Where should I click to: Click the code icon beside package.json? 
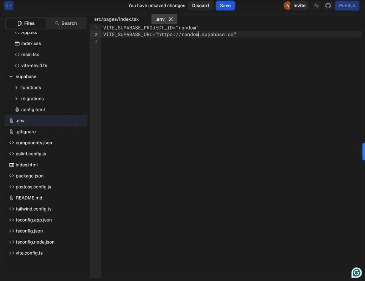[11, 176]
